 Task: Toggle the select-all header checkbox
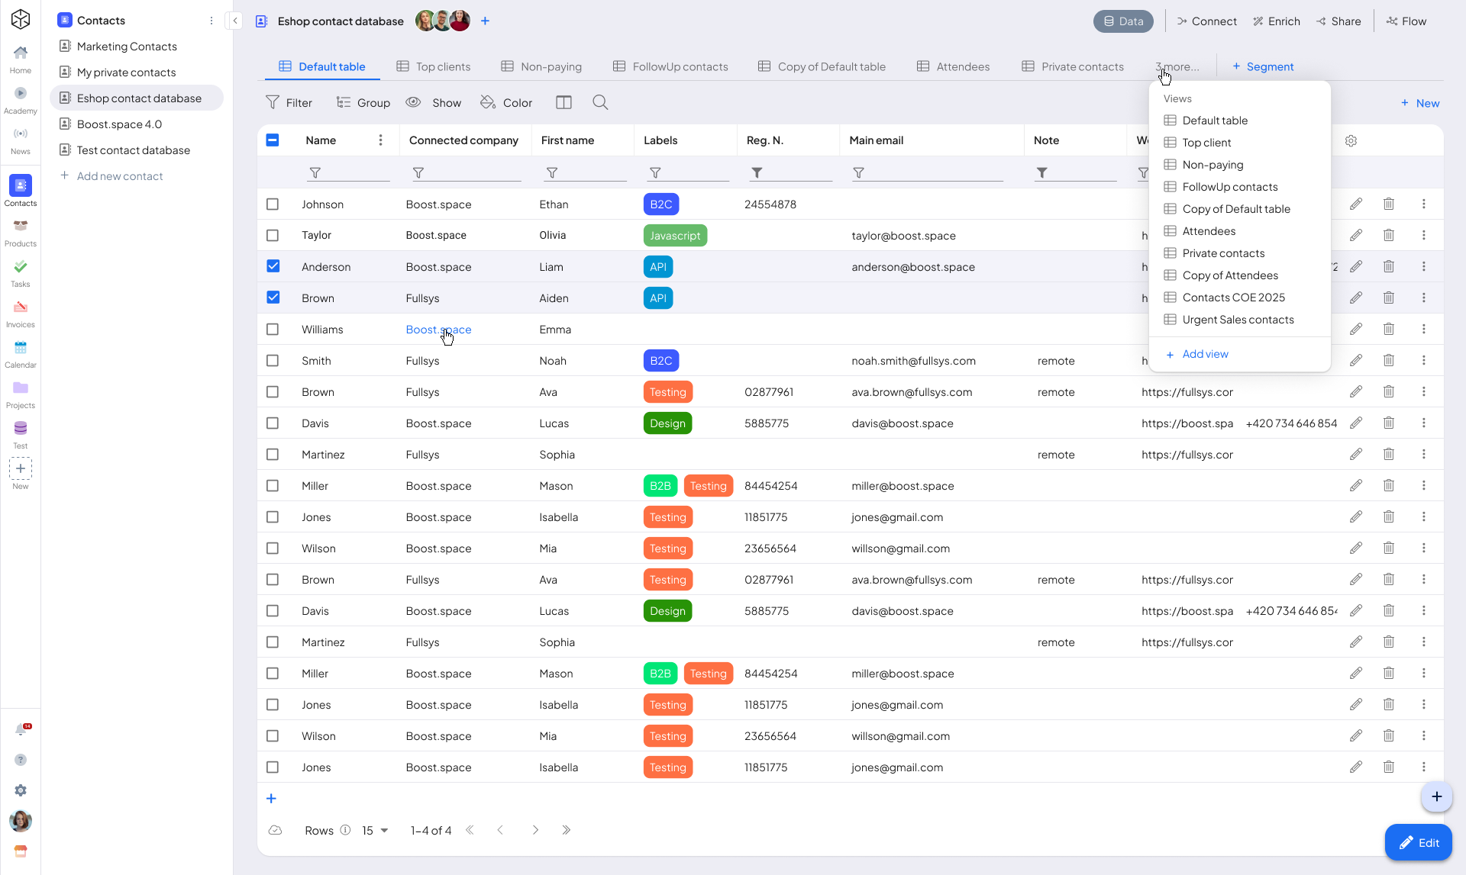click(x=273, y=140)
